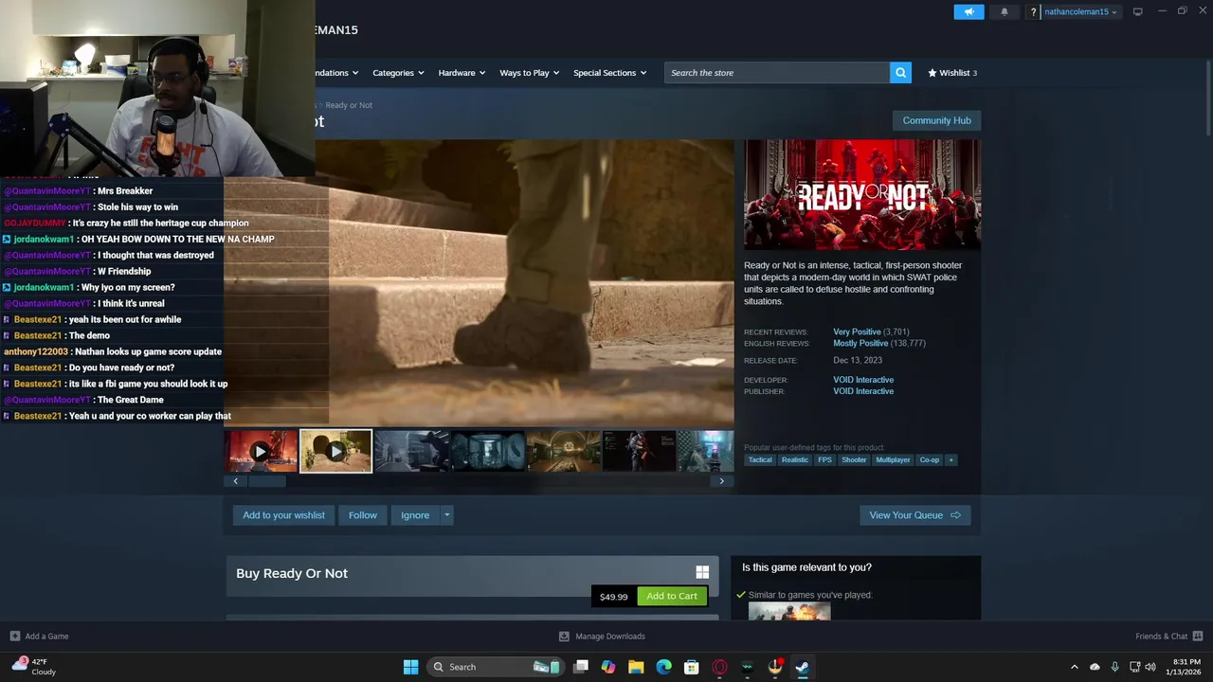Select the third screenshot thumbnail
1213x682 pixels.
click(x=411, y=452)
